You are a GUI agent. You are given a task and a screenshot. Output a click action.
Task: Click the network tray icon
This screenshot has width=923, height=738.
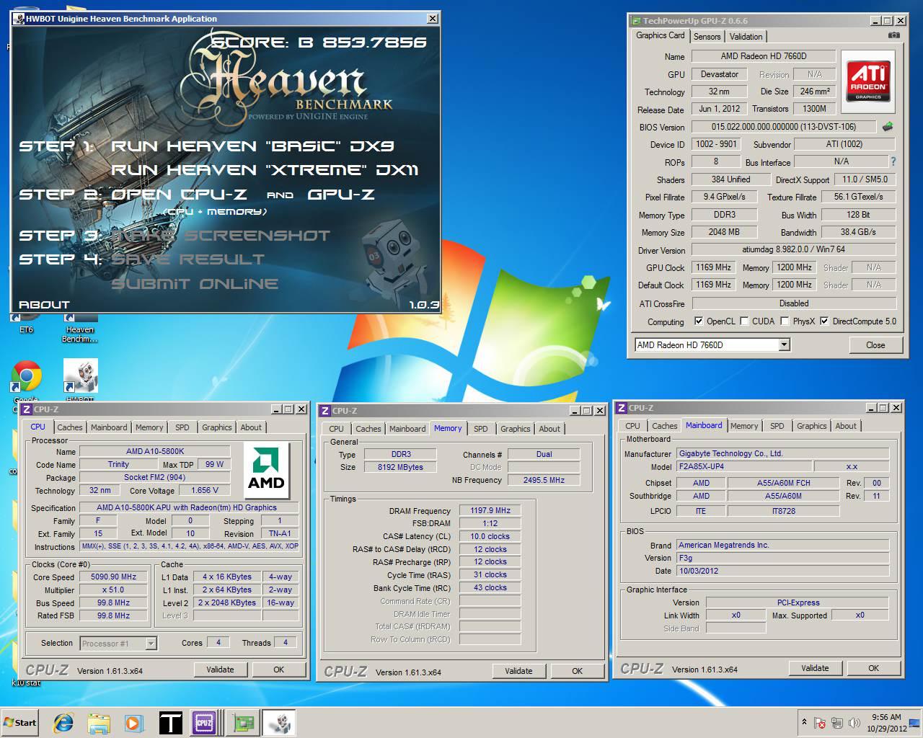click(x=837, y=723)
